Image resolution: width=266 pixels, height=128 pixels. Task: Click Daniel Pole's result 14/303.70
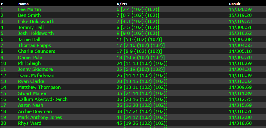click(241, 57)
